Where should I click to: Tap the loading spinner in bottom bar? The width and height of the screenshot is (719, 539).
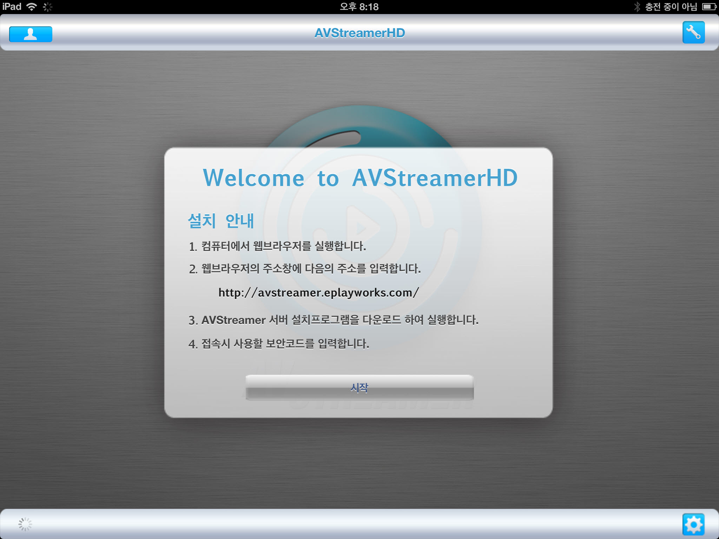pyautogui.click(x=25, y=524)
